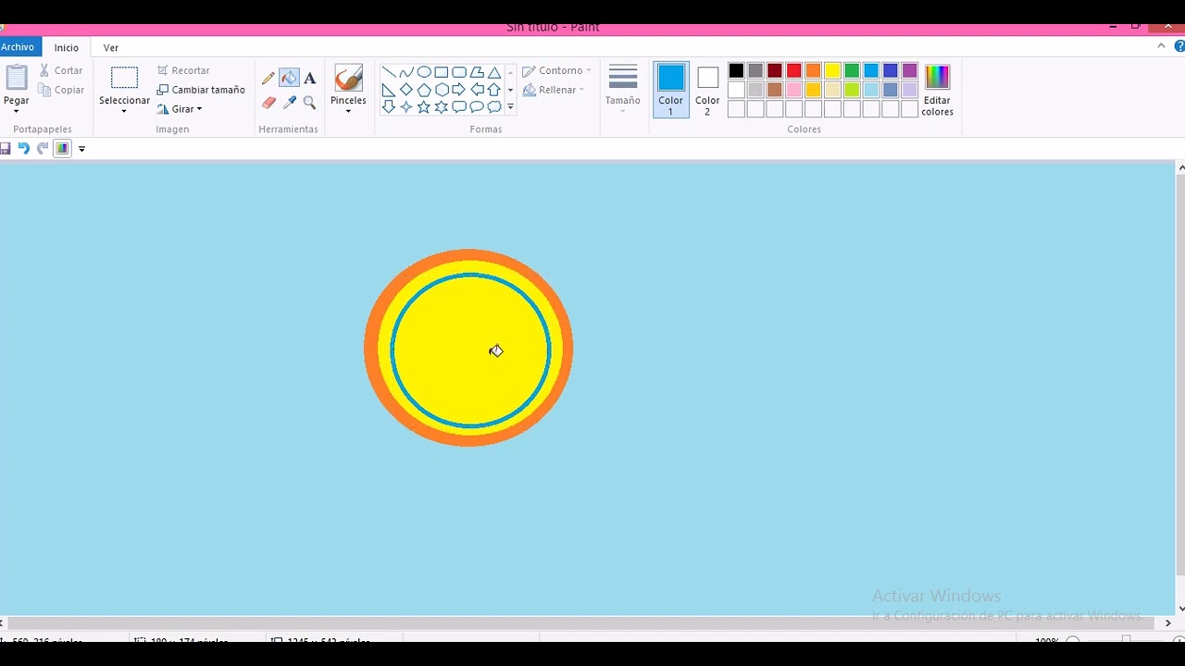Select the Color picker eyedropper tool
The image size is (1185, 666).
[289, 103]
